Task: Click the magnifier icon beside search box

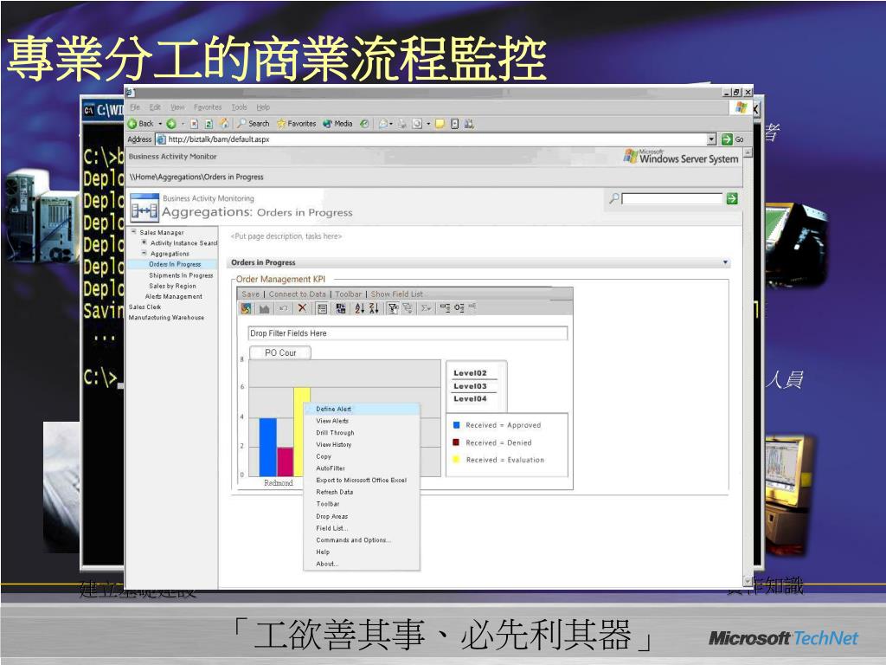Action: [x=614, y=198]
